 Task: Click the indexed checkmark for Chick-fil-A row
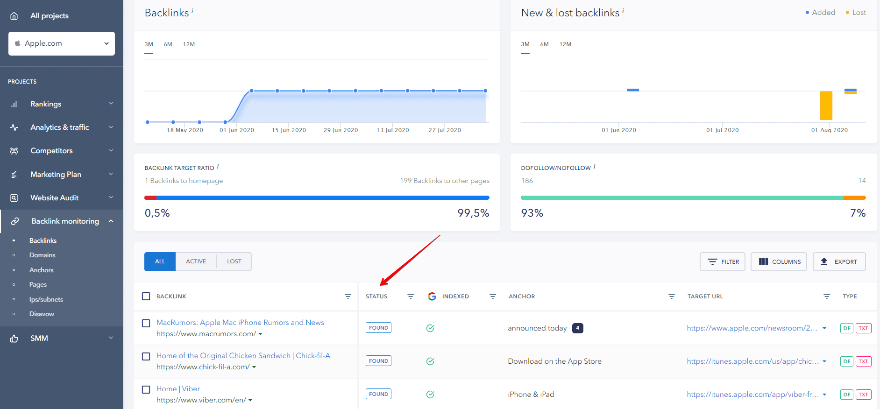coord(430,361)
